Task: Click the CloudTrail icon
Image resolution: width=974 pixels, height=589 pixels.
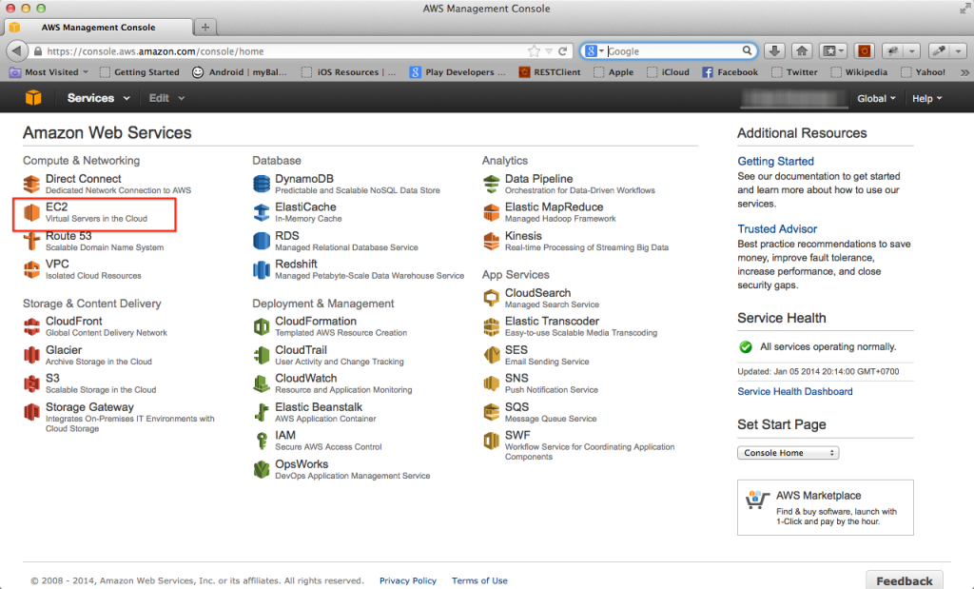Action: point(262,355)
